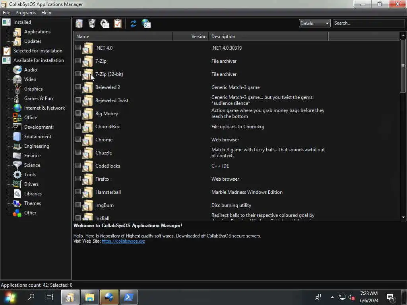Open the Details view mode dropdown
The image size is (407, 305).
coord(314,23)
